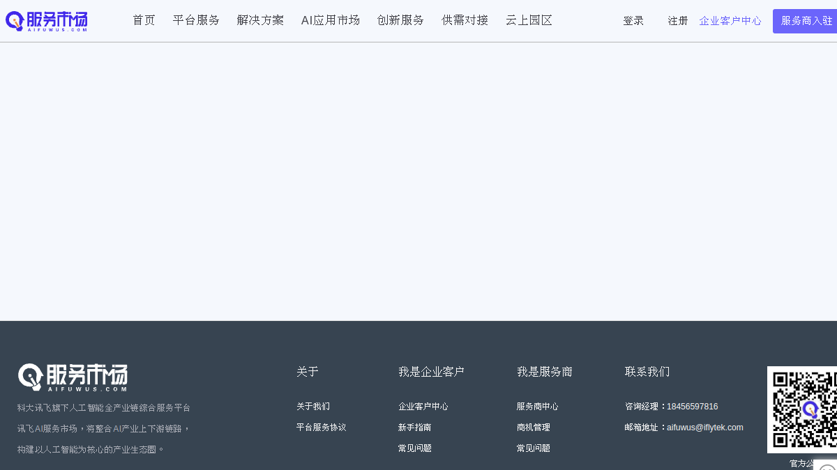Open 关于我们 footer link

tap(313, 407)
